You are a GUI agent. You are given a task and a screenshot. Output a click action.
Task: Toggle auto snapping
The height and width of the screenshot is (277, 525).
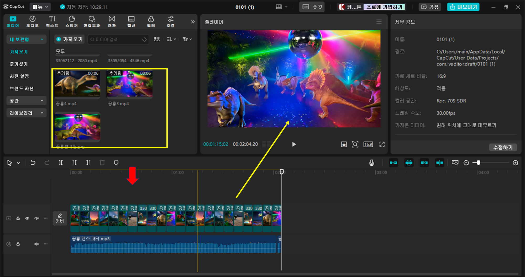point(409,163)
